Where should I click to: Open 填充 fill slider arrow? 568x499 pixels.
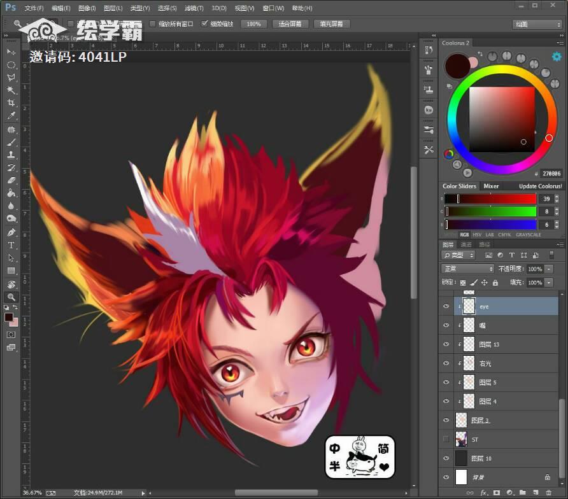549,283
